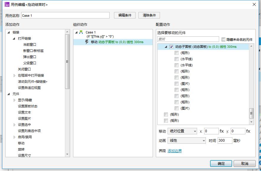Check the first (水平线) checkbox
Screen dimensions: 261x171
tap(177, 59)
